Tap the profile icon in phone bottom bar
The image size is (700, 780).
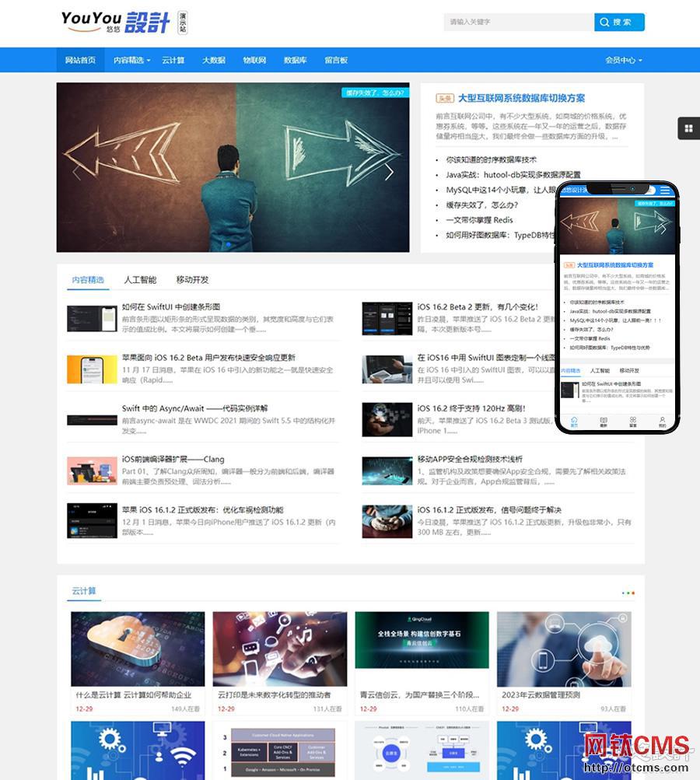point(662,421)
